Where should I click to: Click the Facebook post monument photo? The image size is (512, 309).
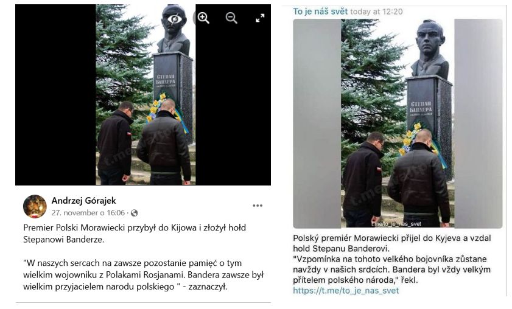pos(146,95)
